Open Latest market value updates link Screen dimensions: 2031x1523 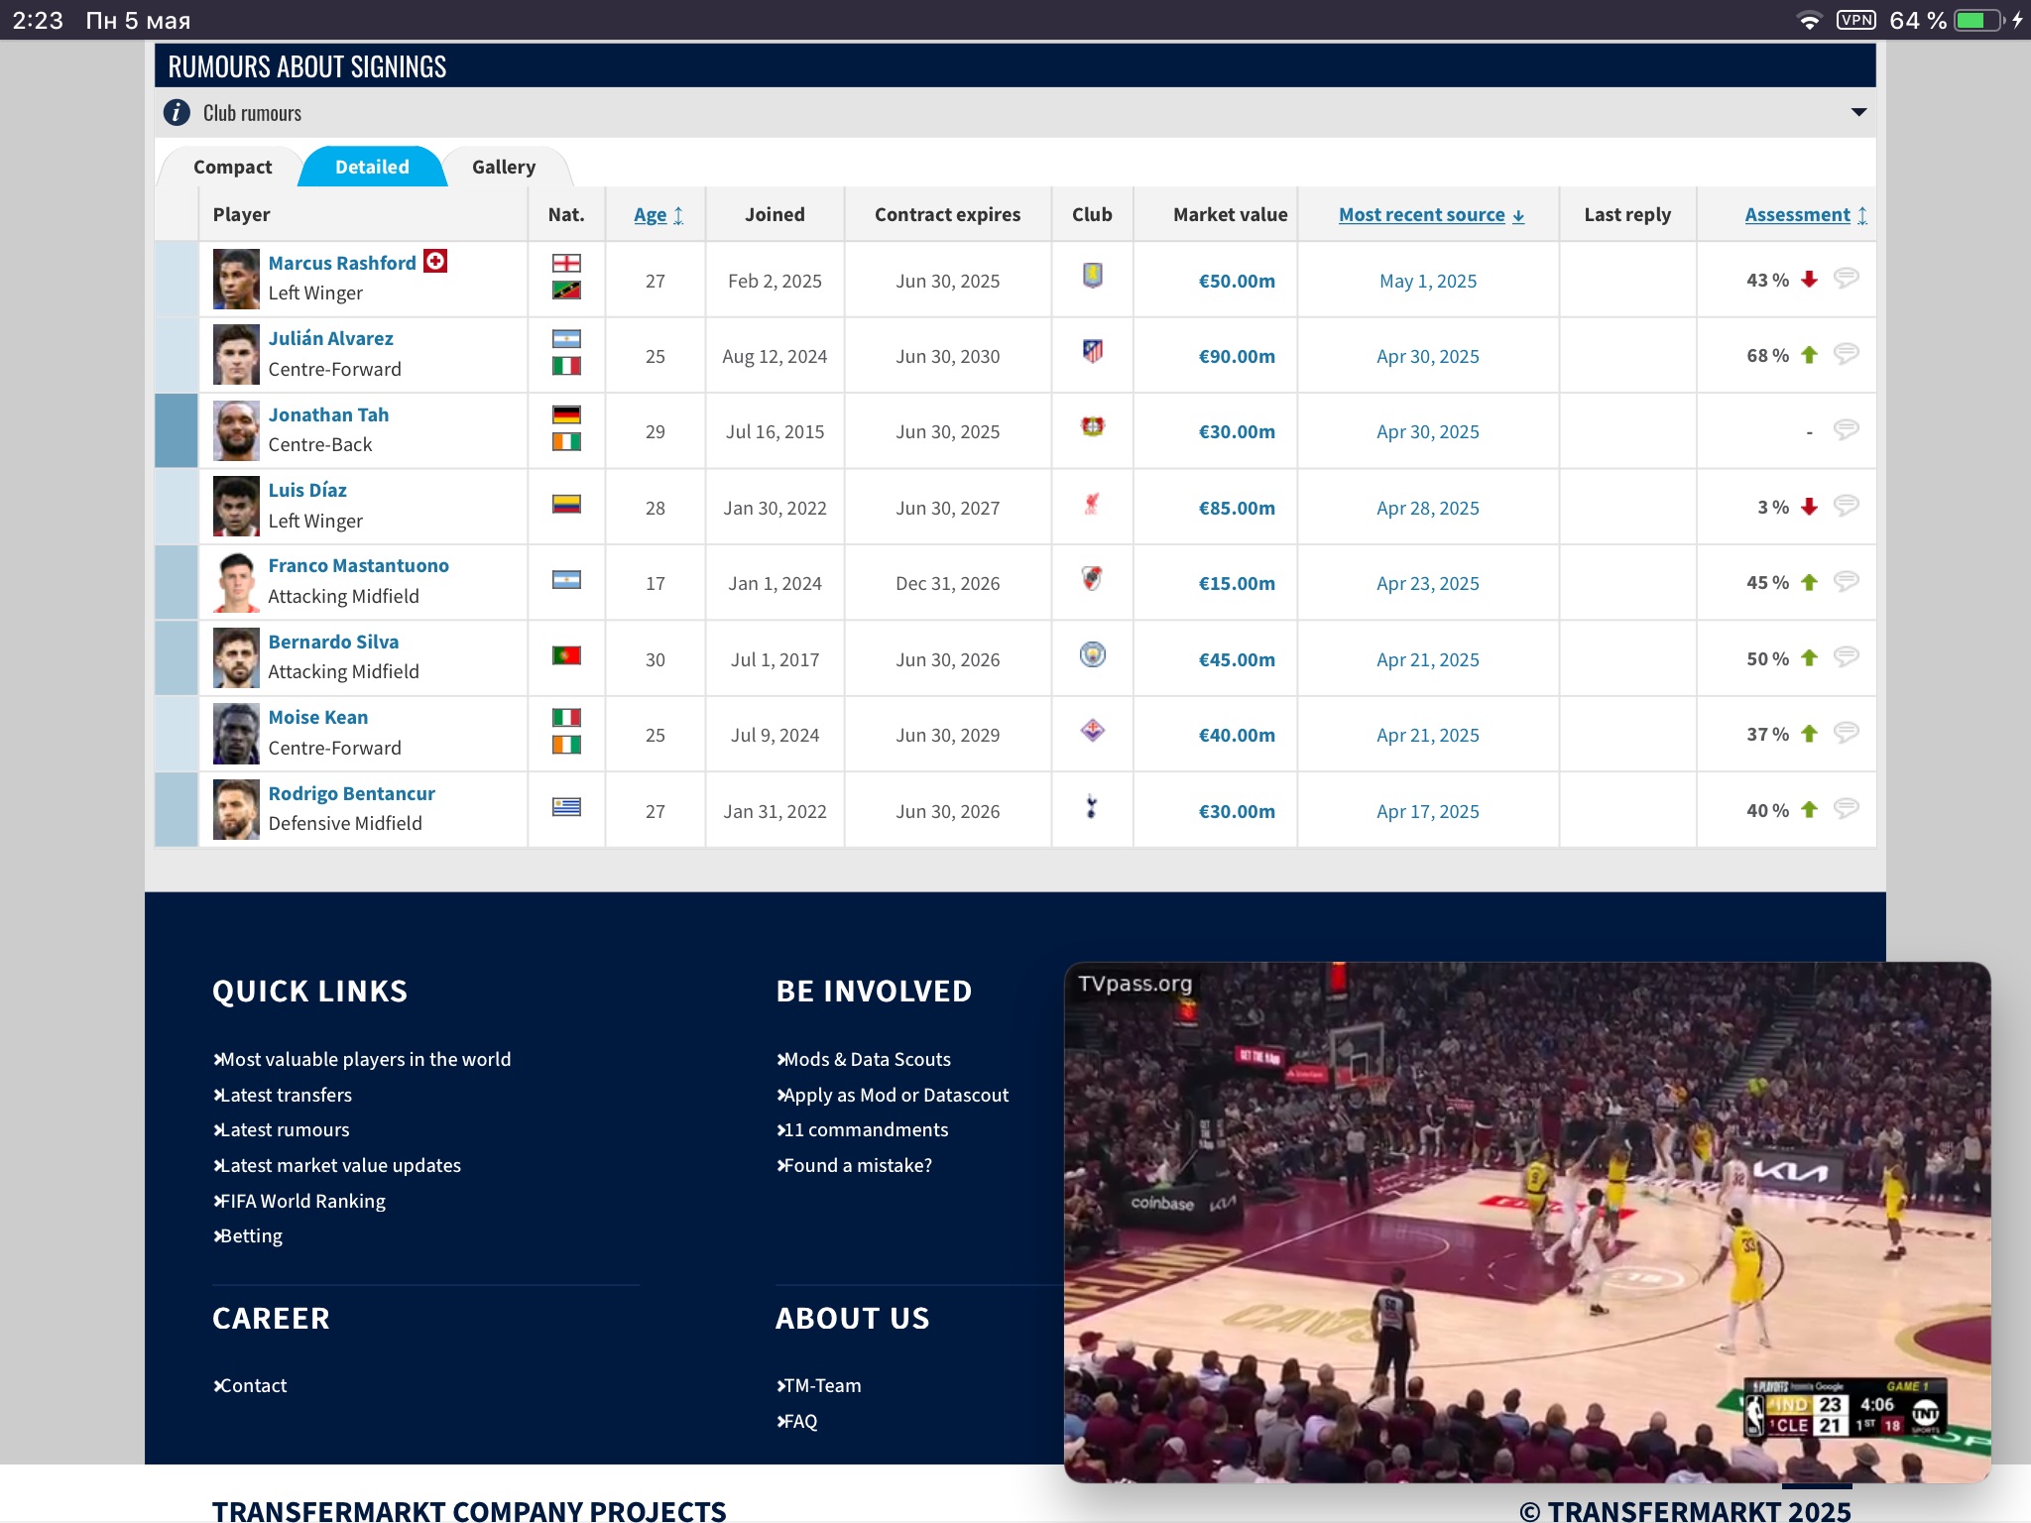pyautogui.click(x=340, y=1165)
